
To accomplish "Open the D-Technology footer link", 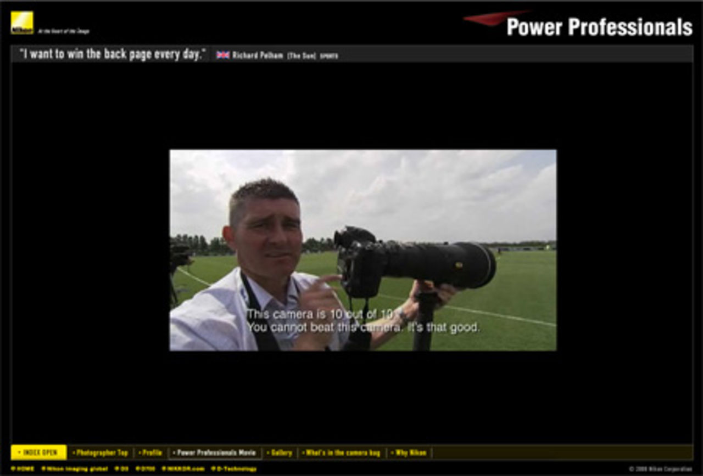I will pyautogui.click(x=234, y=469).
